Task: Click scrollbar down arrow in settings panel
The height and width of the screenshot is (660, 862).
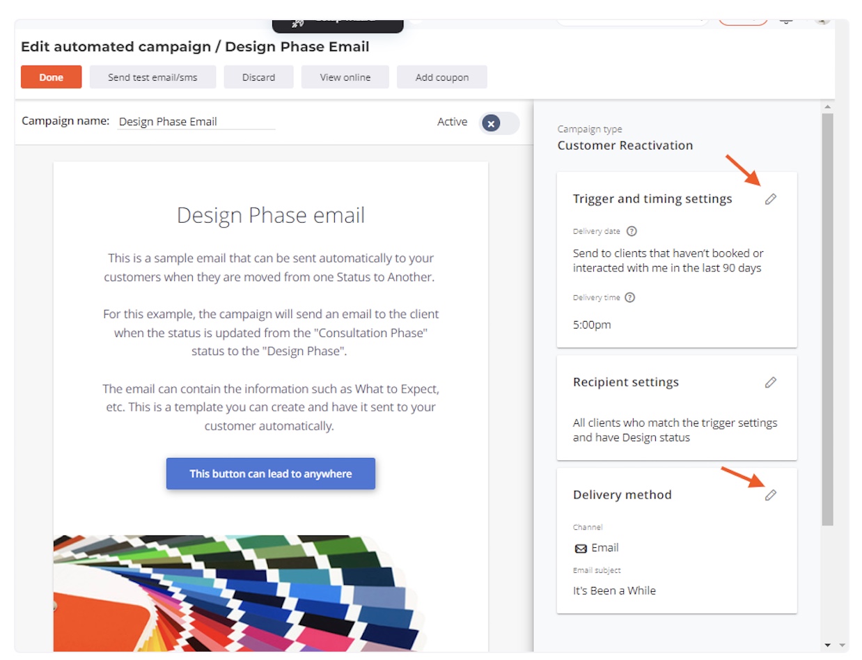Action: (827, 645)
